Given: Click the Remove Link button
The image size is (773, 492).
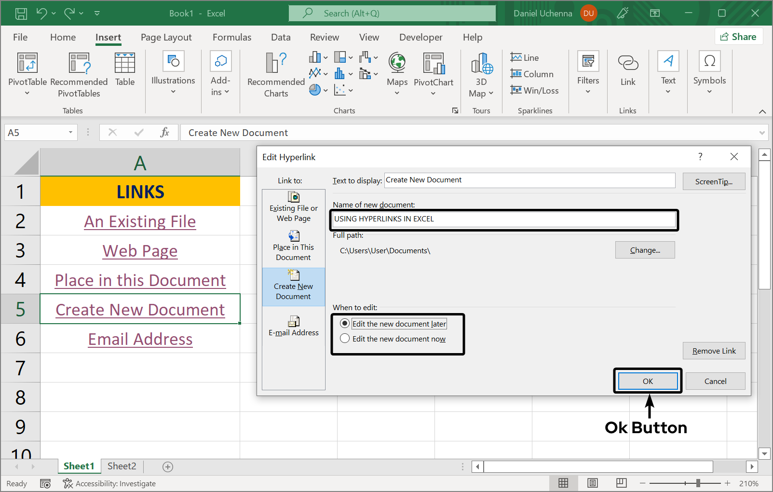Looking at the screenshot, I should click(714, 351).
